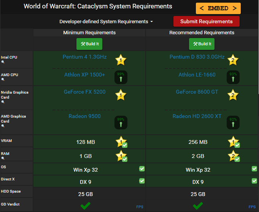
Task: Click star rating beside GeForce 8600 GT
Action: coord(233,95)
